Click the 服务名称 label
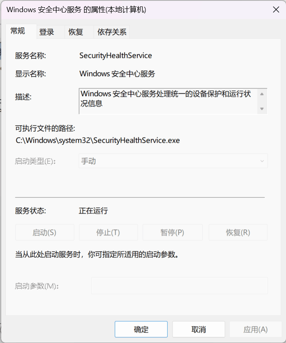The image size is (286, 343). (31, 56)
